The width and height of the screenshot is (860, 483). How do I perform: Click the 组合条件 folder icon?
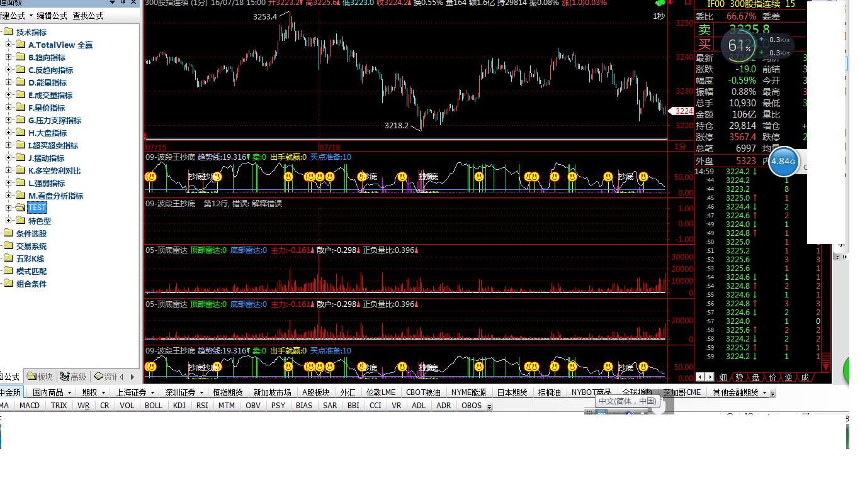pyautogui.click(x=8, y=284)
